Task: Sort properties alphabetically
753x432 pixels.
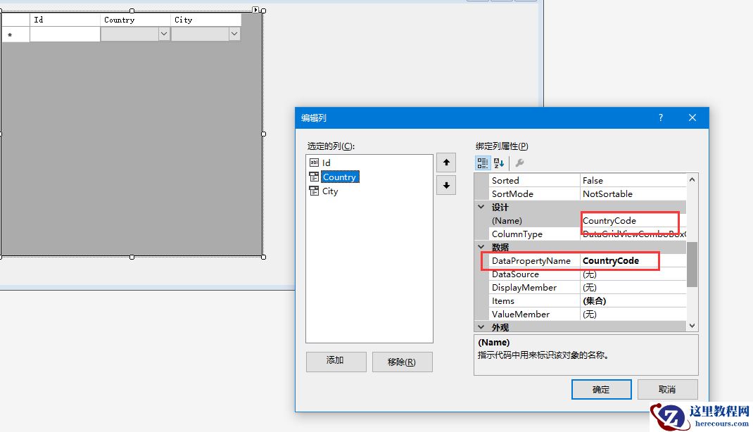Action: tap(498, 163)
